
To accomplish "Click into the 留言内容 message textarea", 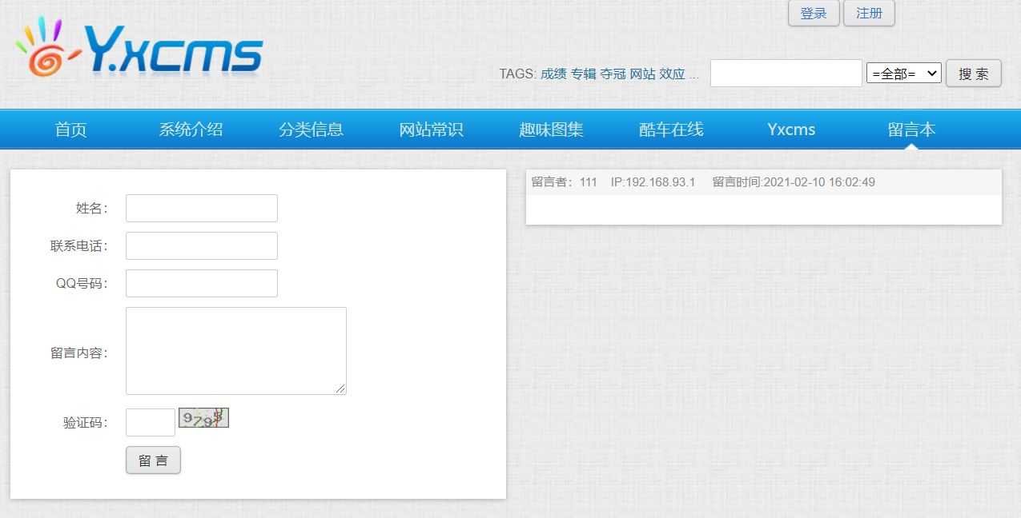I will click(236, 351).
